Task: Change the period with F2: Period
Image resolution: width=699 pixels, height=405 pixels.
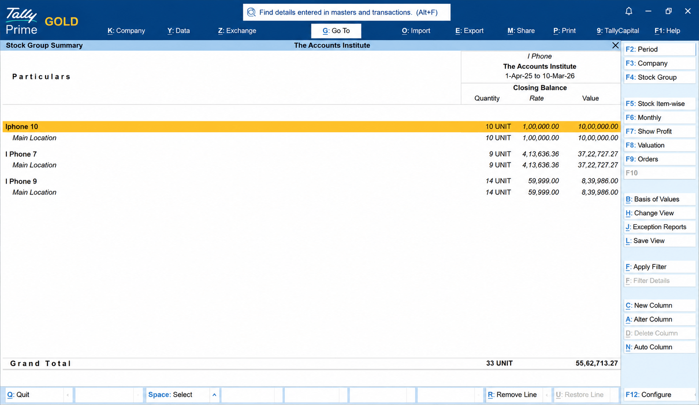Action: pos(660,49)
